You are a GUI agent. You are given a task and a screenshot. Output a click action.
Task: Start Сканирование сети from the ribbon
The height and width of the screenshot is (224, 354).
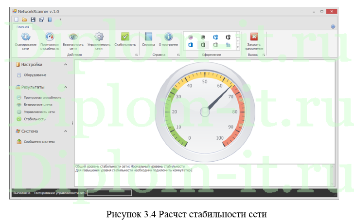tap(25, 41)
